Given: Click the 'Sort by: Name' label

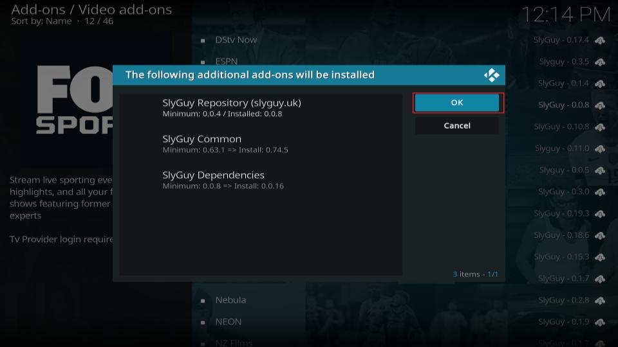Looking at the screenshot, I should click(x=41, y=21).
